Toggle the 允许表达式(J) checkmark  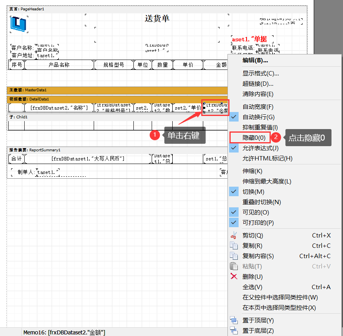tap(233, 148)
